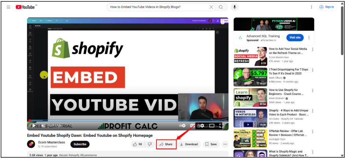The image size is (345, 158).
Task: Go to YouTube home via the logo
Action: [x=25, y=7]
